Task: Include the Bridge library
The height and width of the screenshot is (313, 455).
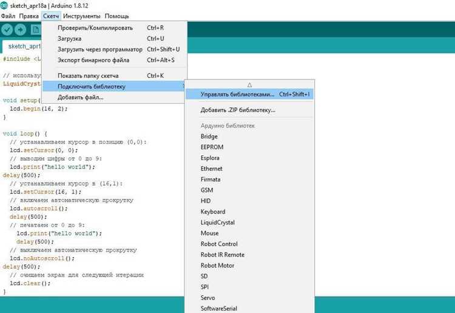Action: point(249,136)
